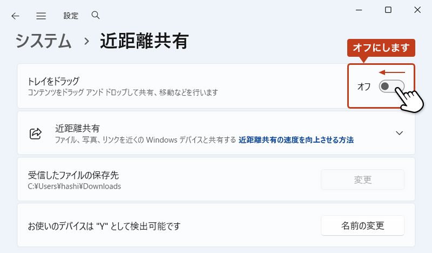Open the hamburger navigation menu
The width and height of the screenshot is (432, 253).
tap(41, 16)
